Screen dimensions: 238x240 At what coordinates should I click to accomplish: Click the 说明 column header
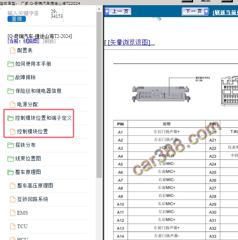pos(166,124)
